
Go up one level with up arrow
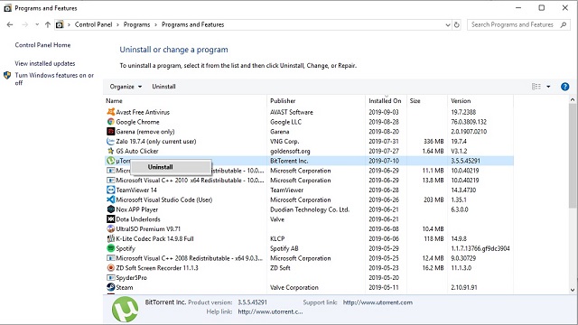pyautogui.click(x=48, y=24)
